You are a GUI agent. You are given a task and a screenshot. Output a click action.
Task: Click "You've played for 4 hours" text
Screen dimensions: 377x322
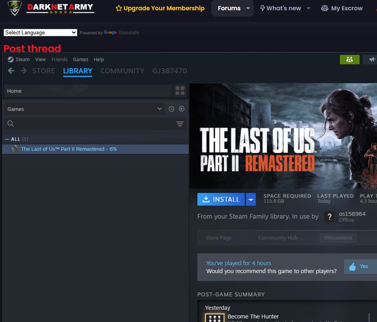(x=238, y=263)
